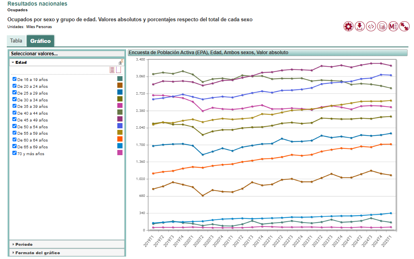Click the color swatch for 'De 60 a 64 años'
This screenshot has width=414, height=259.
(x=120, y=139)
